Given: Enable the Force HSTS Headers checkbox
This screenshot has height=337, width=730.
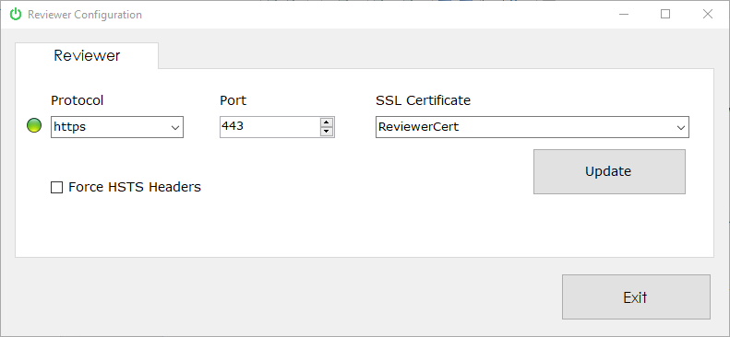Looking at the screenshot, I should click(x=57, y=188).
